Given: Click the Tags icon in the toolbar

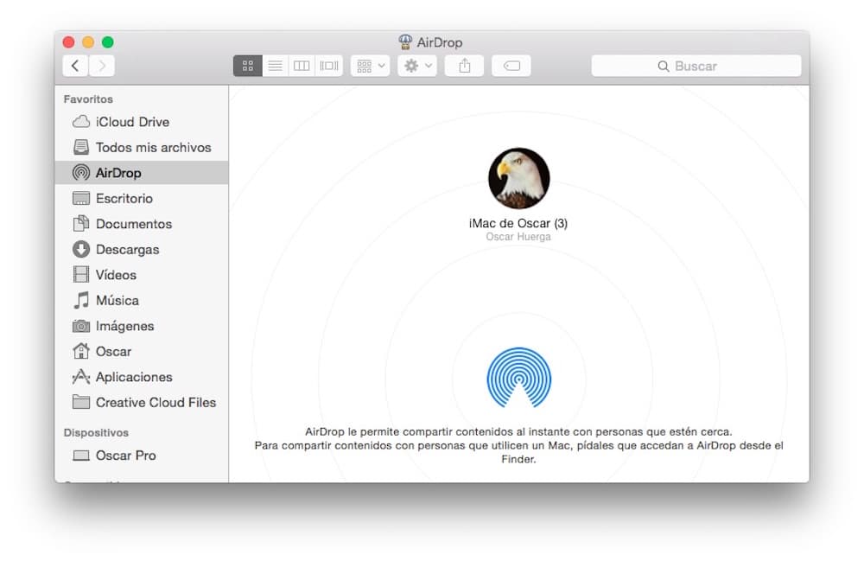Looking at the screenshot, I should click(511, 65).
